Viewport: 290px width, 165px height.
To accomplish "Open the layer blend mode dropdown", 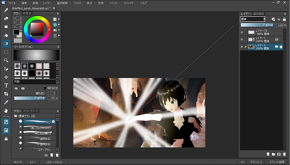I will [x=253, y=19].
